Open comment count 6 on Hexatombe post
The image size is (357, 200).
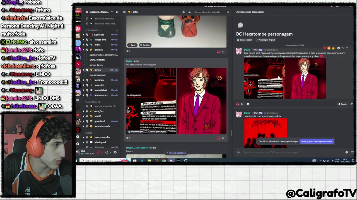coord(128,138)
